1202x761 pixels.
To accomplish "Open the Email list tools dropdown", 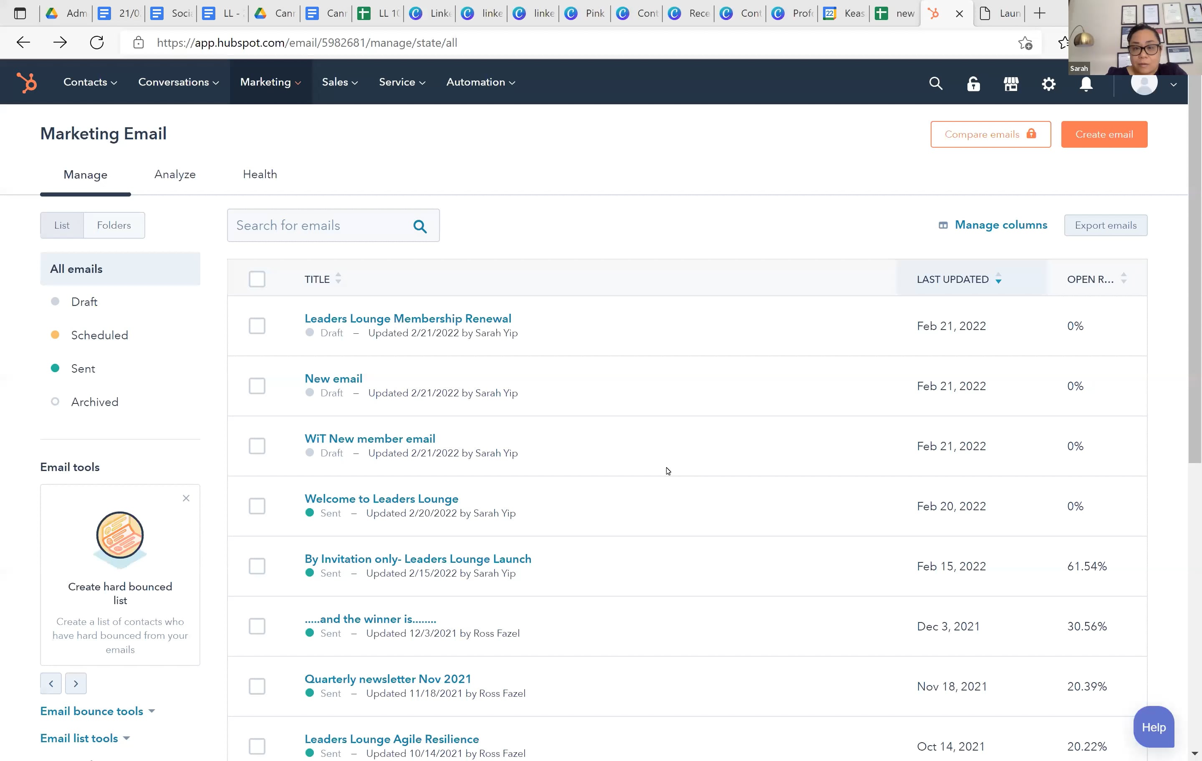I will [x=84, y=738].
